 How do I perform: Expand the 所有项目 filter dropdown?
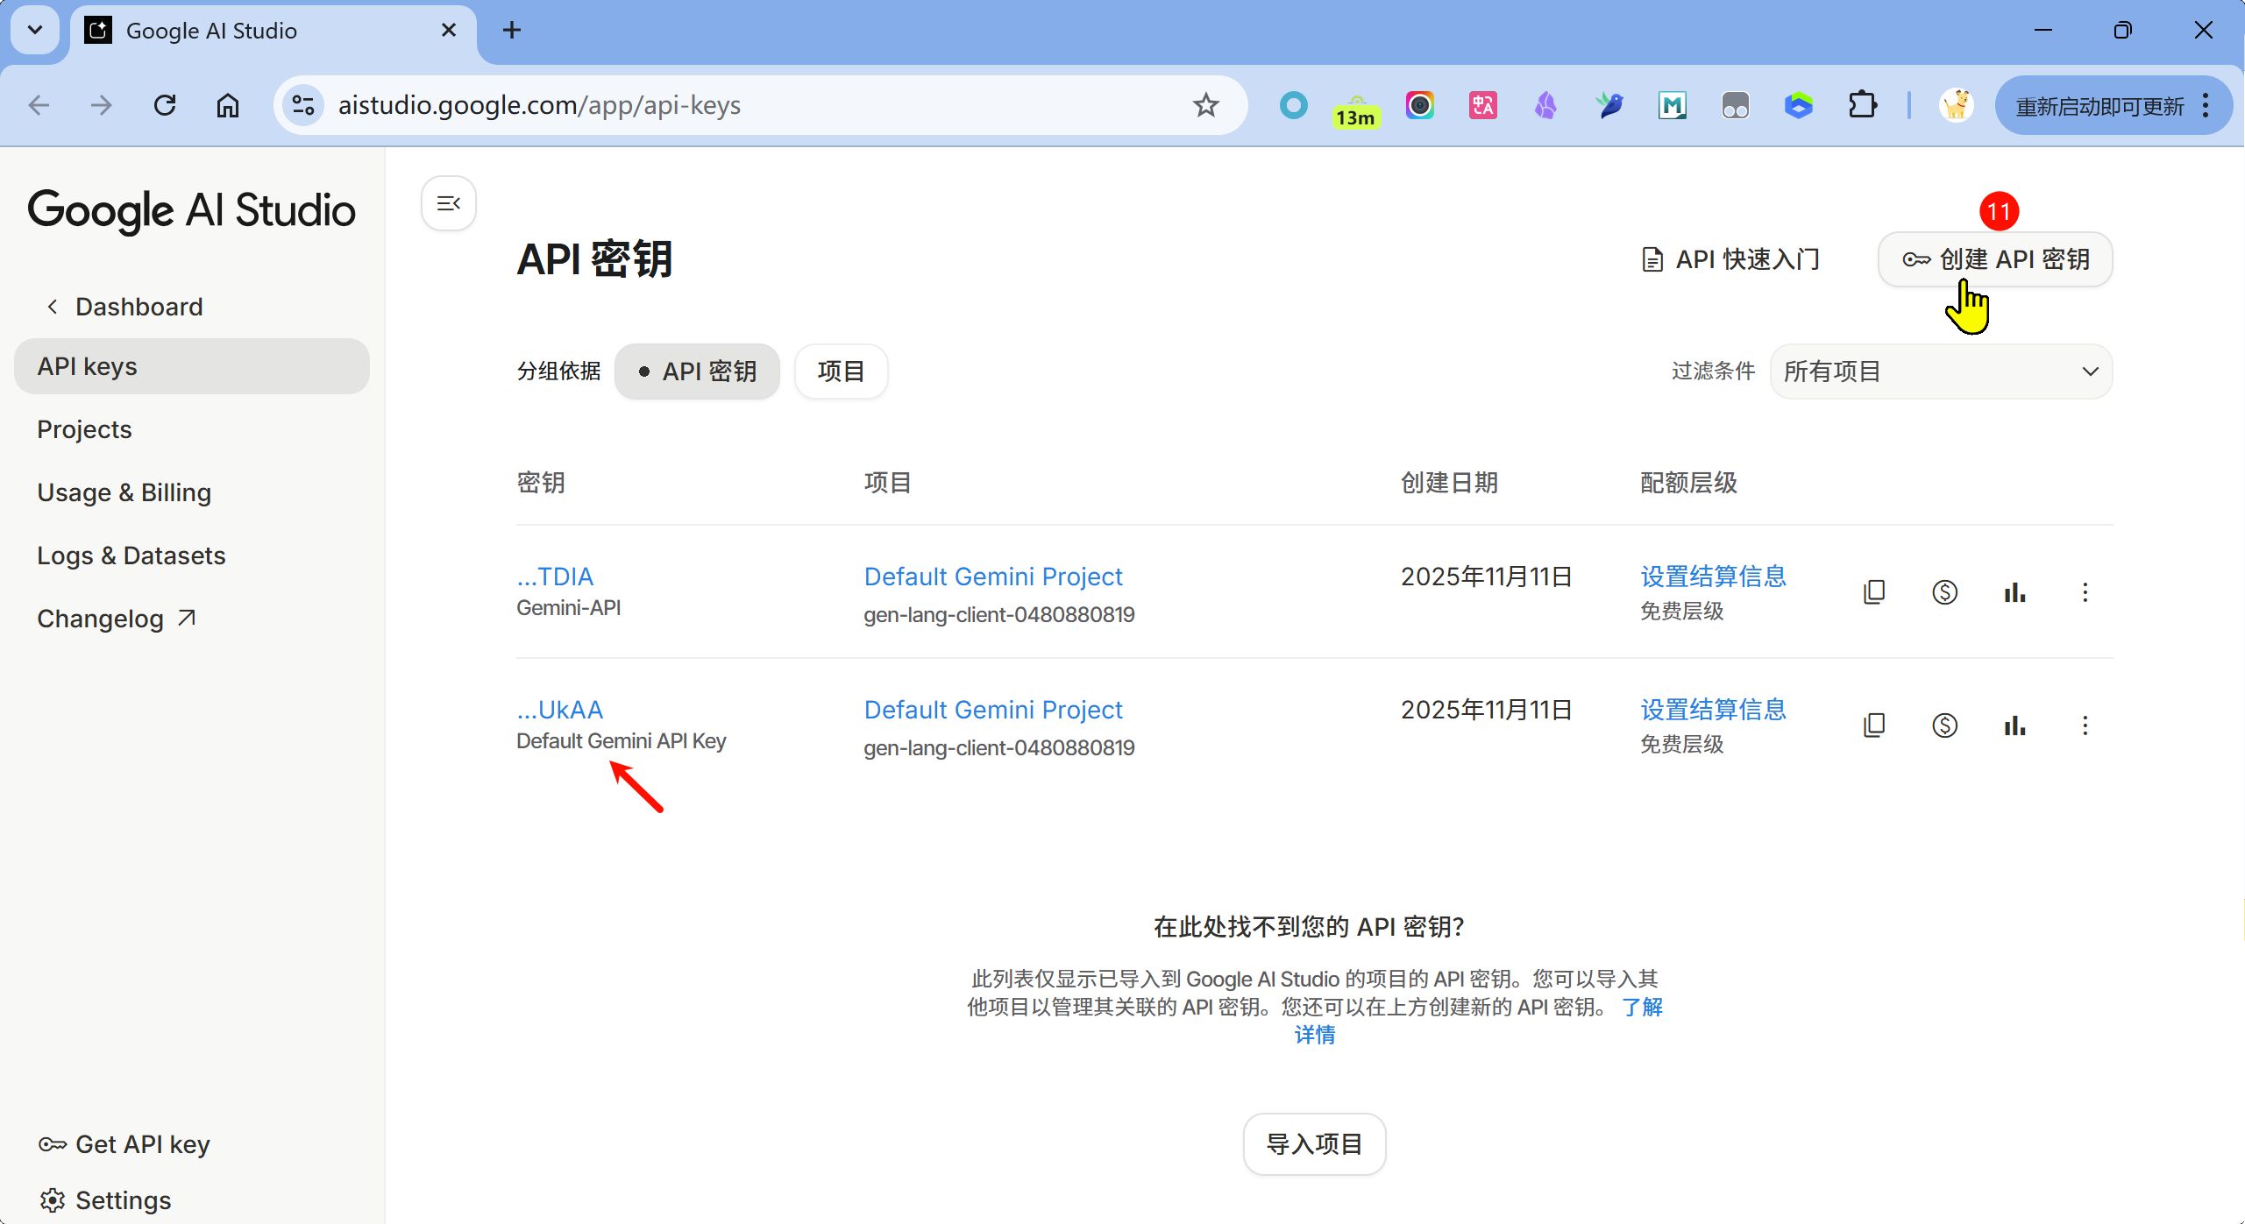[1941, 371]
